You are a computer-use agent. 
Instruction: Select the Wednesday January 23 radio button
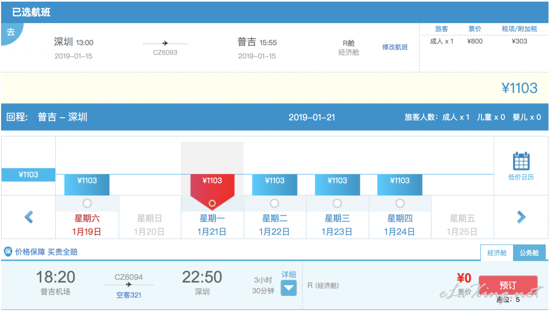(337, 203)
